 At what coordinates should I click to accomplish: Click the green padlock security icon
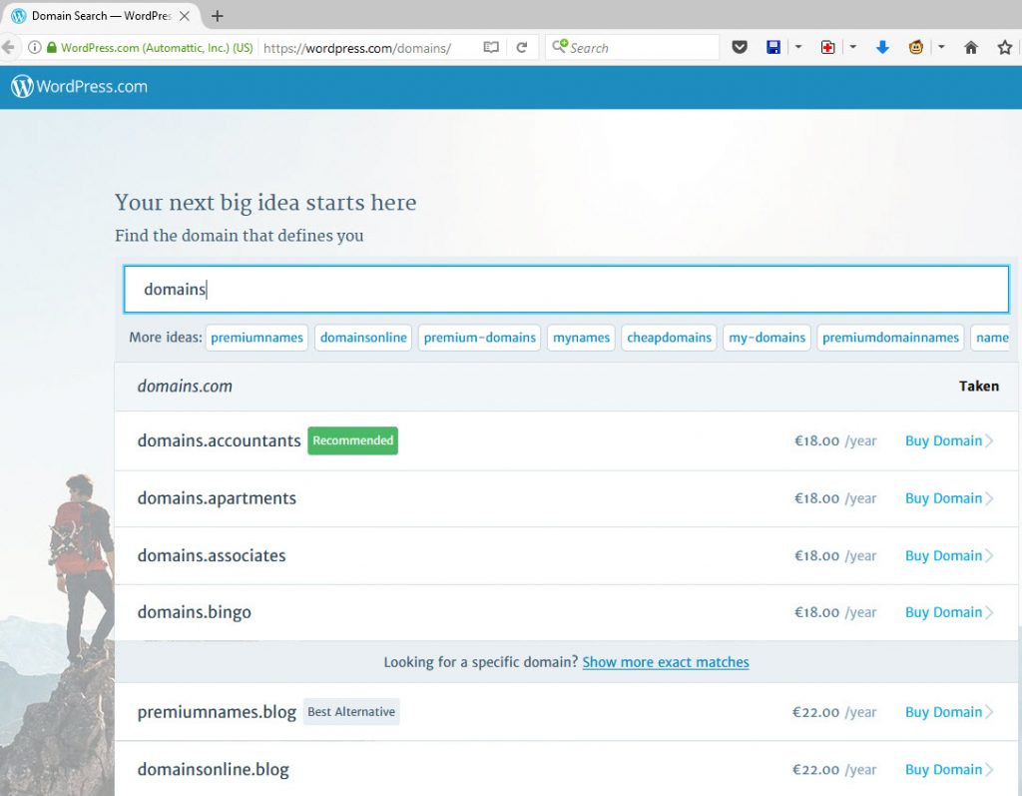[52, 47]
